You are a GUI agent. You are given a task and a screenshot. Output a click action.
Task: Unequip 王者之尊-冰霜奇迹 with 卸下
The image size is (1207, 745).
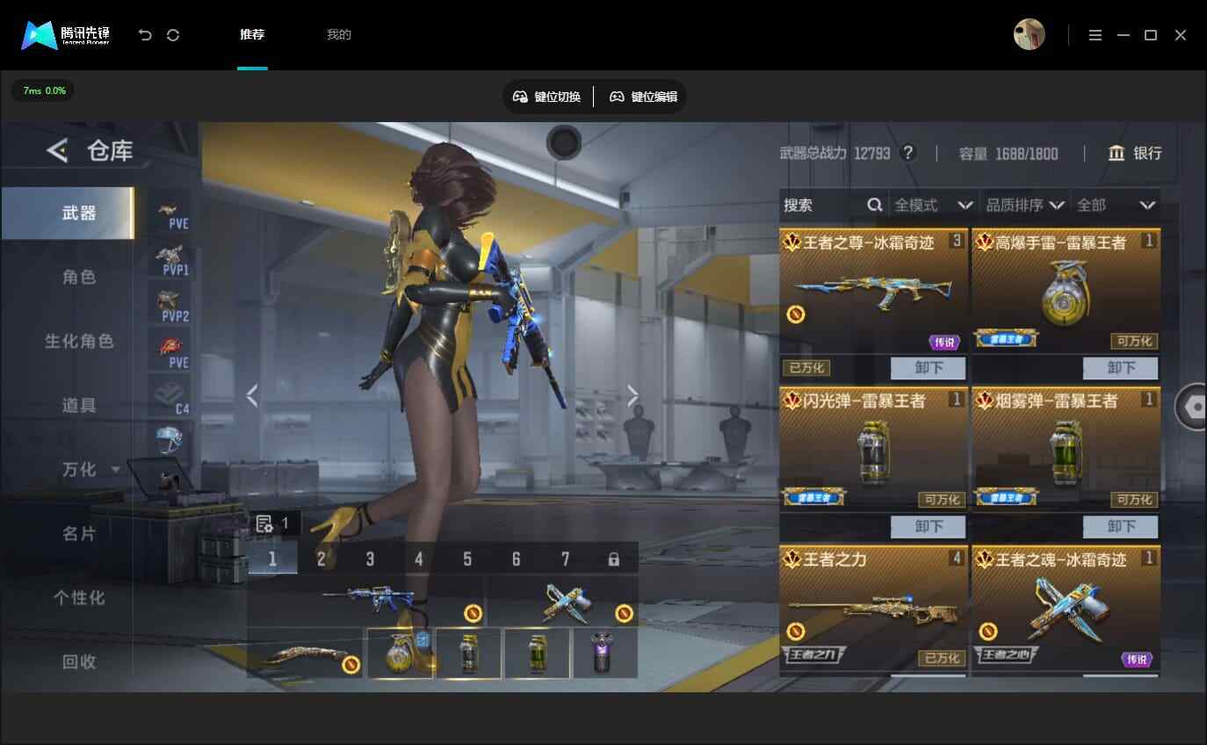pyautogui.click(x=928, y=368)
